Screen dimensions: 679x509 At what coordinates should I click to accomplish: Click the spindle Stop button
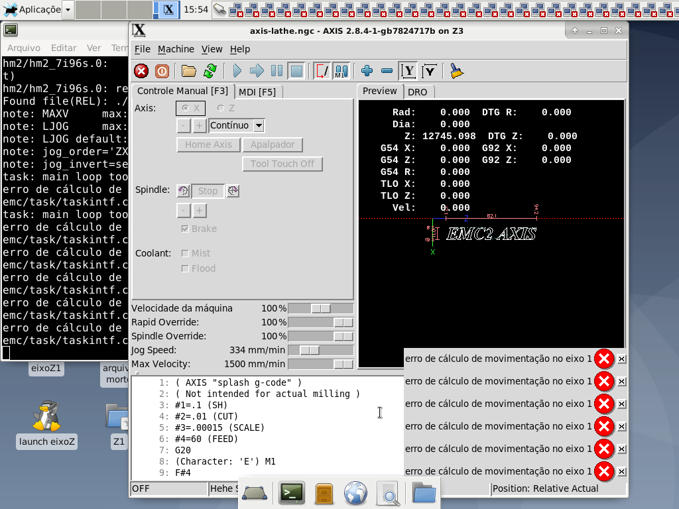[x=208, y=191]
